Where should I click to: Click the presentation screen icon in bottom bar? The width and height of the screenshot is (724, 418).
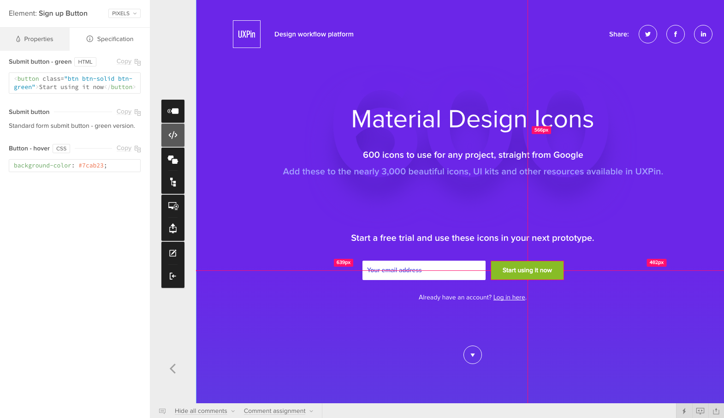[x=700, y=411]
